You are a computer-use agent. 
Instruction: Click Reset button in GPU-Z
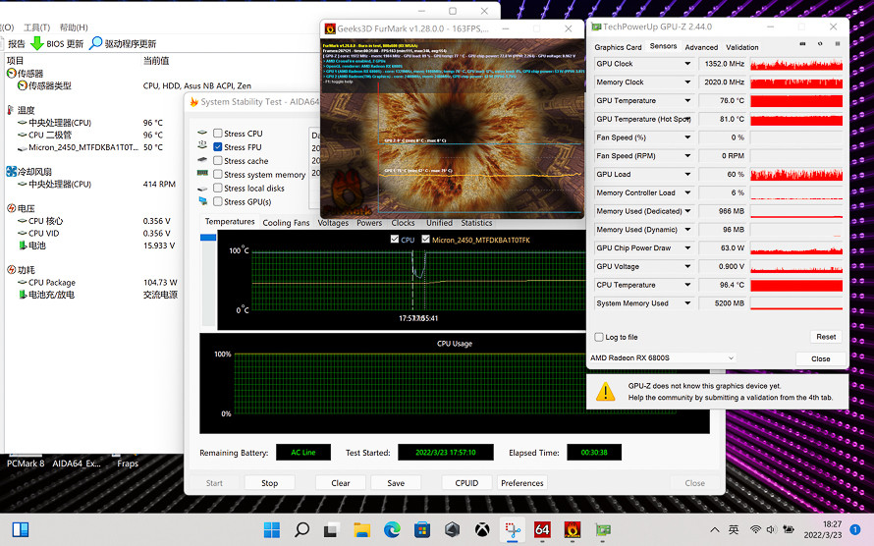click(826, 337)
